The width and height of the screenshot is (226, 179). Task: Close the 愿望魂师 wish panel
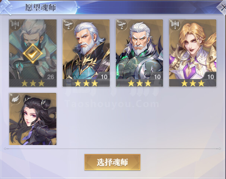click(222, 7)
